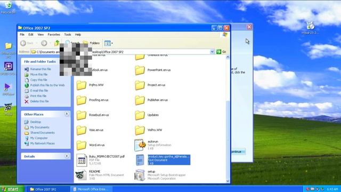Image resolution: width=341 pixels, height=192 pixels.
Task: Click the scrollbar up arrow
Action: pos(228,58)
